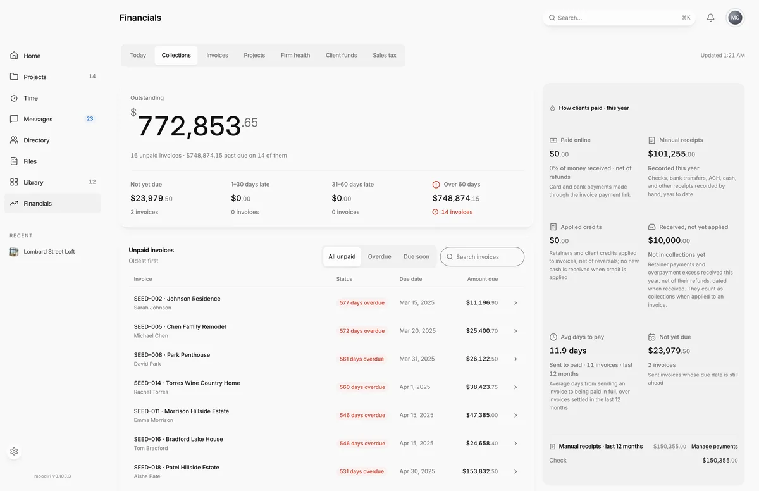Click the Manage payments link
Viewport: 759px width, 491px height.
pyautogui.click(x=714, y=447)
